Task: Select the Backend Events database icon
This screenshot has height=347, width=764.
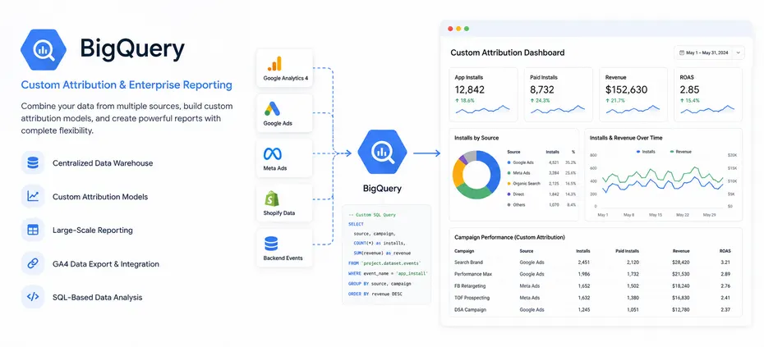Action: [x=271, y=244]
